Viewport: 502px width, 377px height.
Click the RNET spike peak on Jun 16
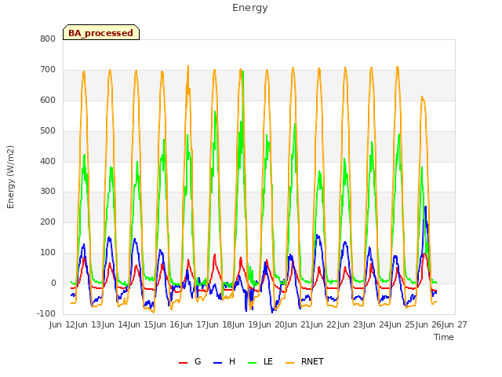coord(188,66)
